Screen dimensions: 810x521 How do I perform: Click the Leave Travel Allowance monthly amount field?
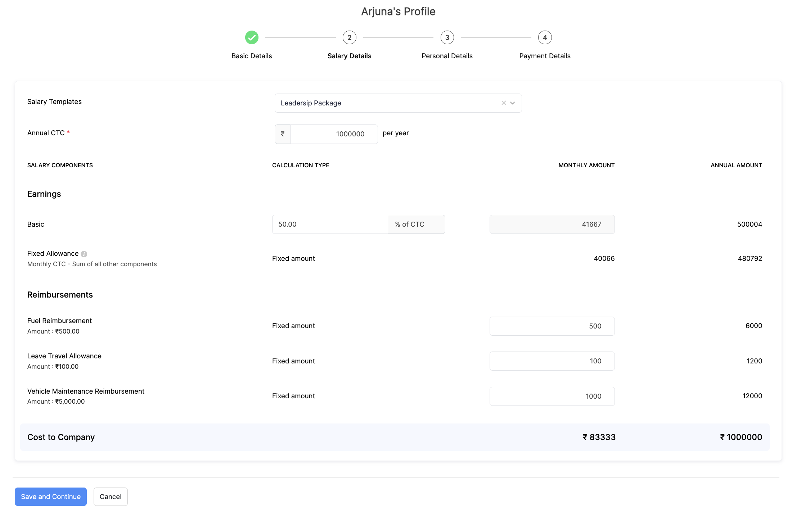552,361
